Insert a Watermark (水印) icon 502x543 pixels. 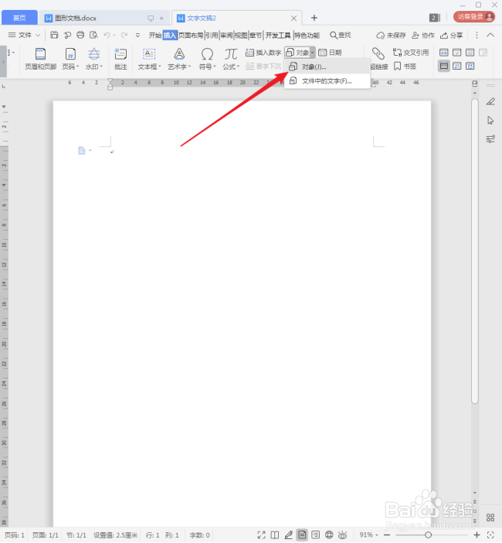[93, 54]
